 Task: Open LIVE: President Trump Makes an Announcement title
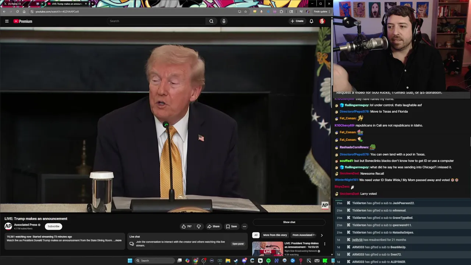(302, 245)
